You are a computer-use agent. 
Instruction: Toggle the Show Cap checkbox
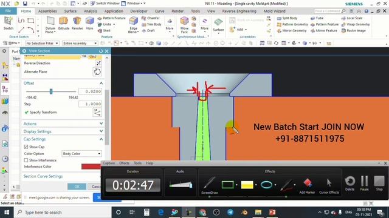(26, 147)
